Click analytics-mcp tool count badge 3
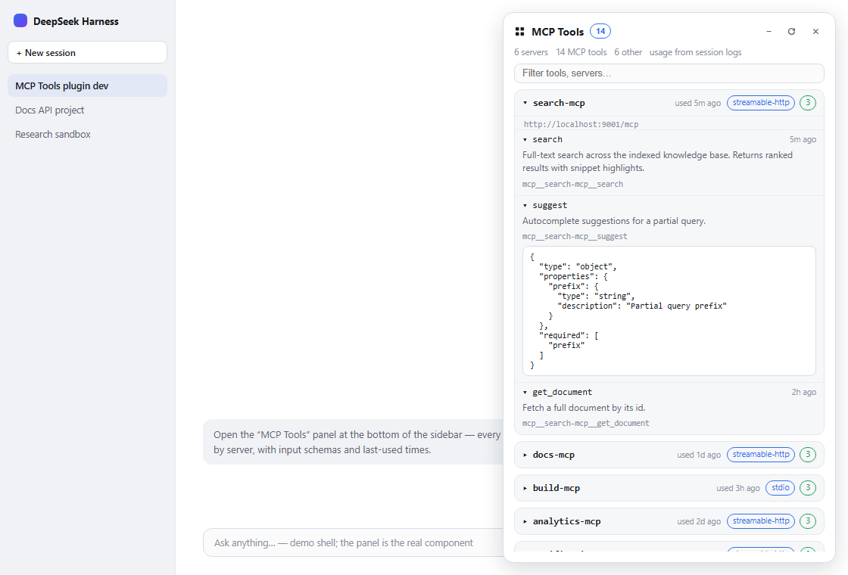848x575 pixels. tap(807, 521)
